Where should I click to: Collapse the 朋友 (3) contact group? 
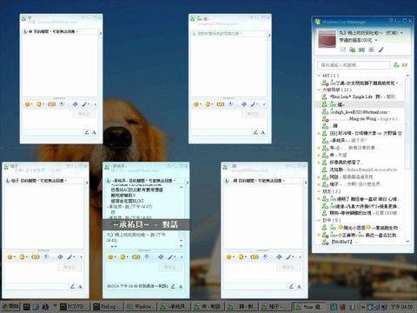[319, 191]
